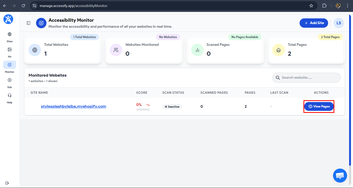Open stylesplashbylaiba.myshopify.com site link
353x188 pixels.
pyautogui.click(x=73, y=106)
